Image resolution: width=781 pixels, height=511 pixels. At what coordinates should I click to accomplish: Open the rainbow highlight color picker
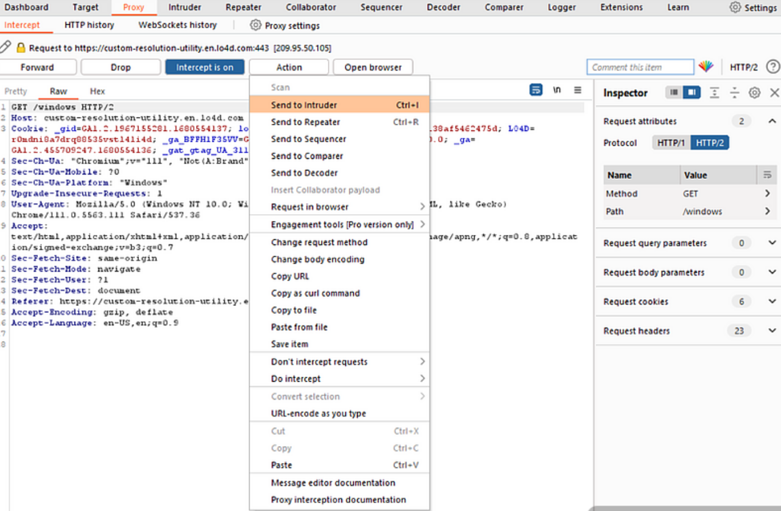coord(706,67)
